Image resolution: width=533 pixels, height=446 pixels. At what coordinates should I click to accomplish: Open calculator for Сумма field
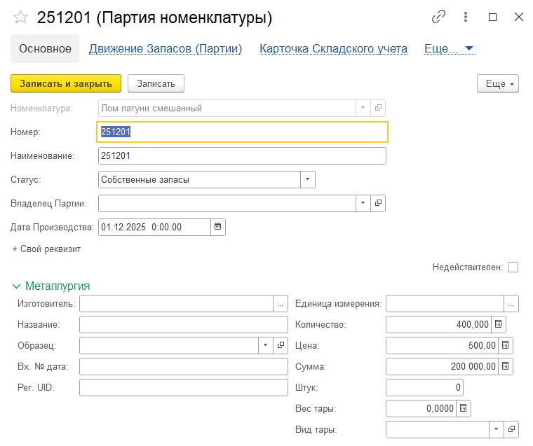pos(506,366)
